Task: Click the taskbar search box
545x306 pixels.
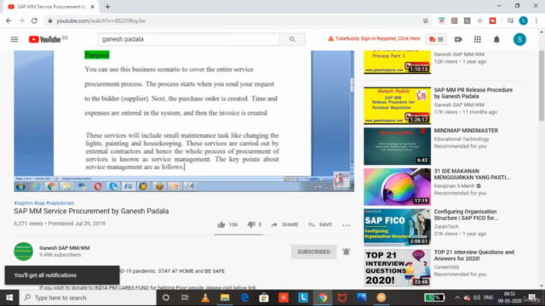Action: (88, 297)
